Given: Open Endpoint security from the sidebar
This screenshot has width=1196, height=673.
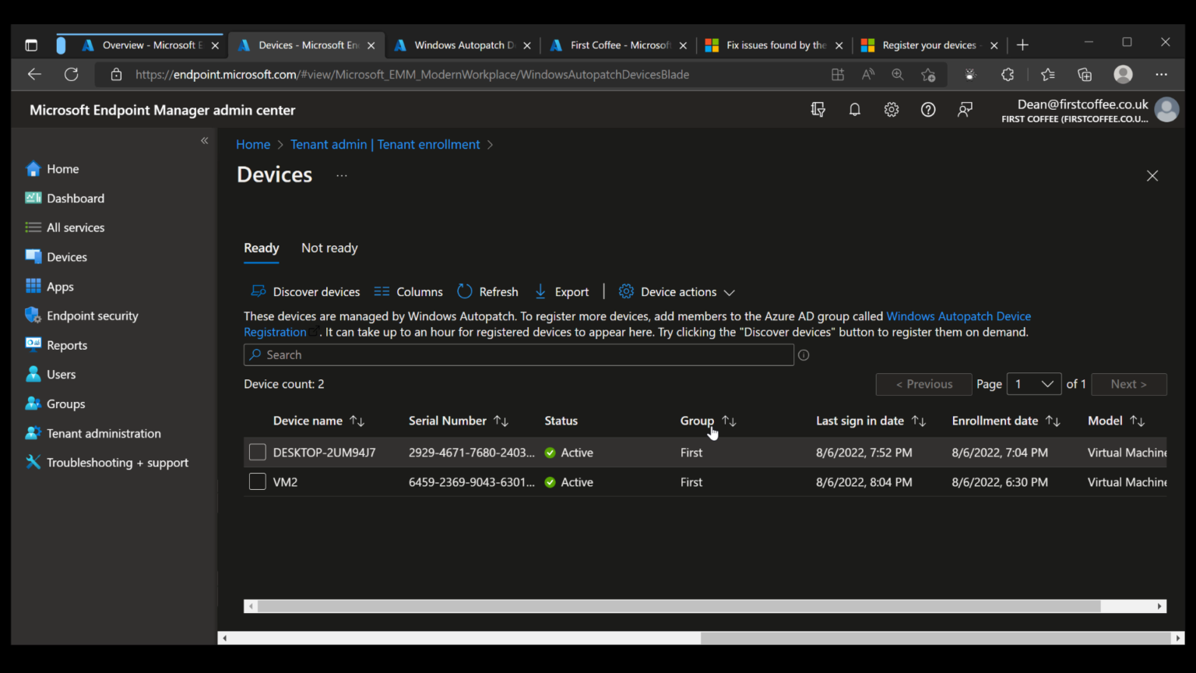Looking at the screenshot, I should pos(92,315).
